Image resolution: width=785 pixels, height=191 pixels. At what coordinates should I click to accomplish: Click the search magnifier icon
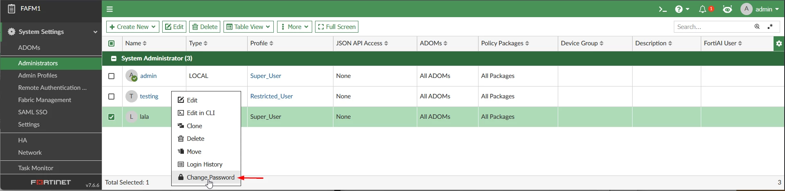[757, 27]
